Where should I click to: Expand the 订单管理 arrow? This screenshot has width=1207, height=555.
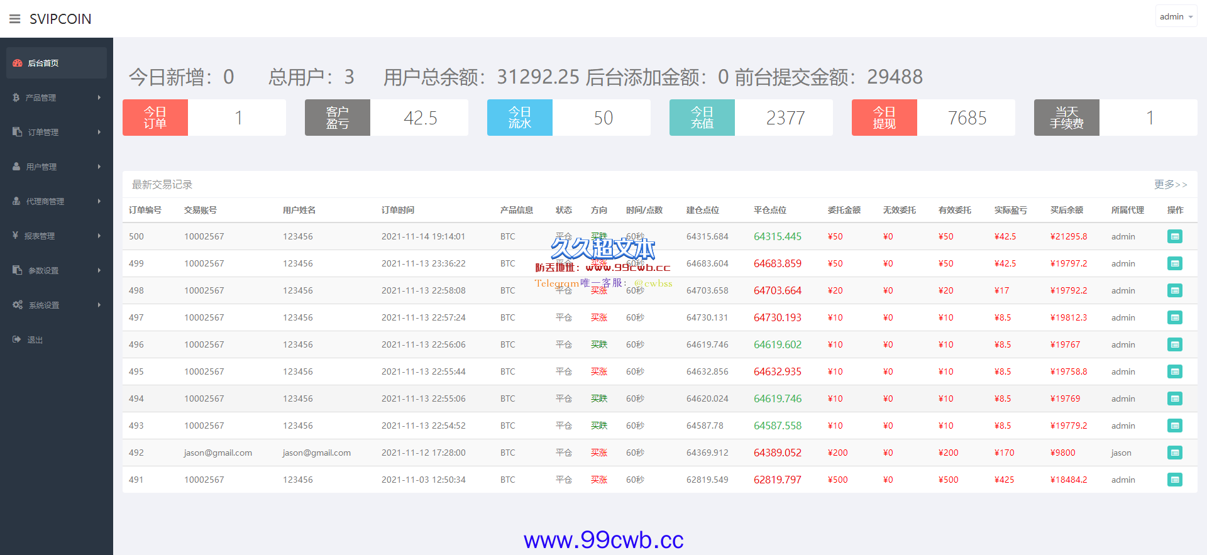pyautogui.click(x=99, y=132)
